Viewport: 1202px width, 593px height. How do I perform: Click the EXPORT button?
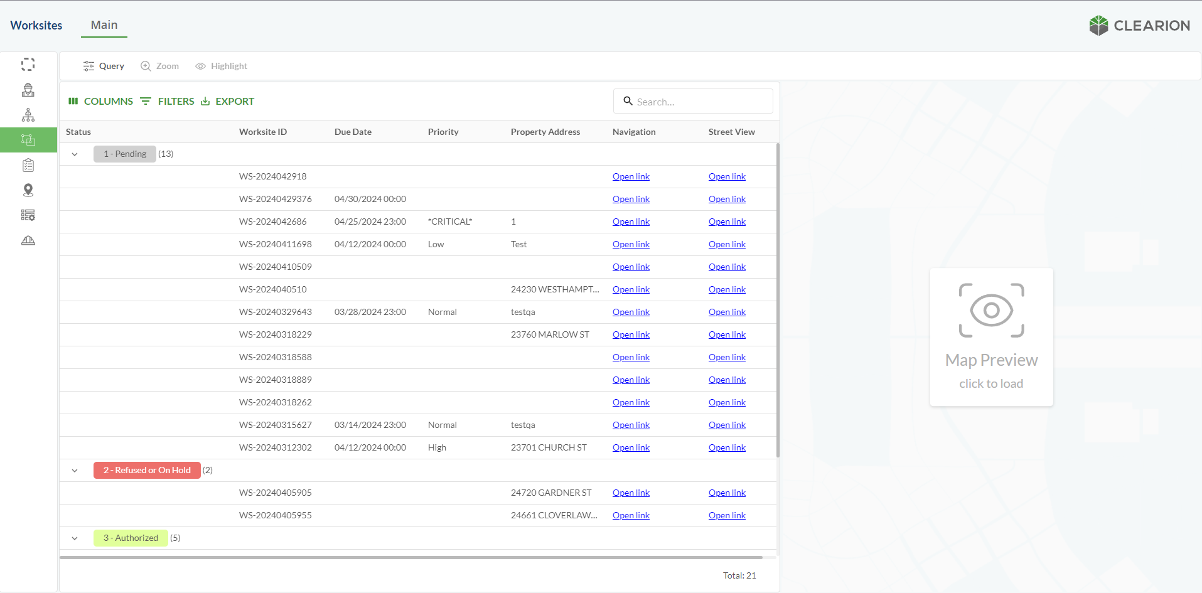tap(227, 101)
